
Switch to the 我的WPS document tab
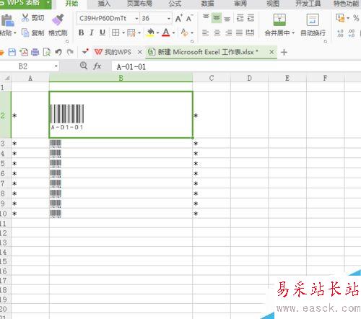click(x=113, y=52)
